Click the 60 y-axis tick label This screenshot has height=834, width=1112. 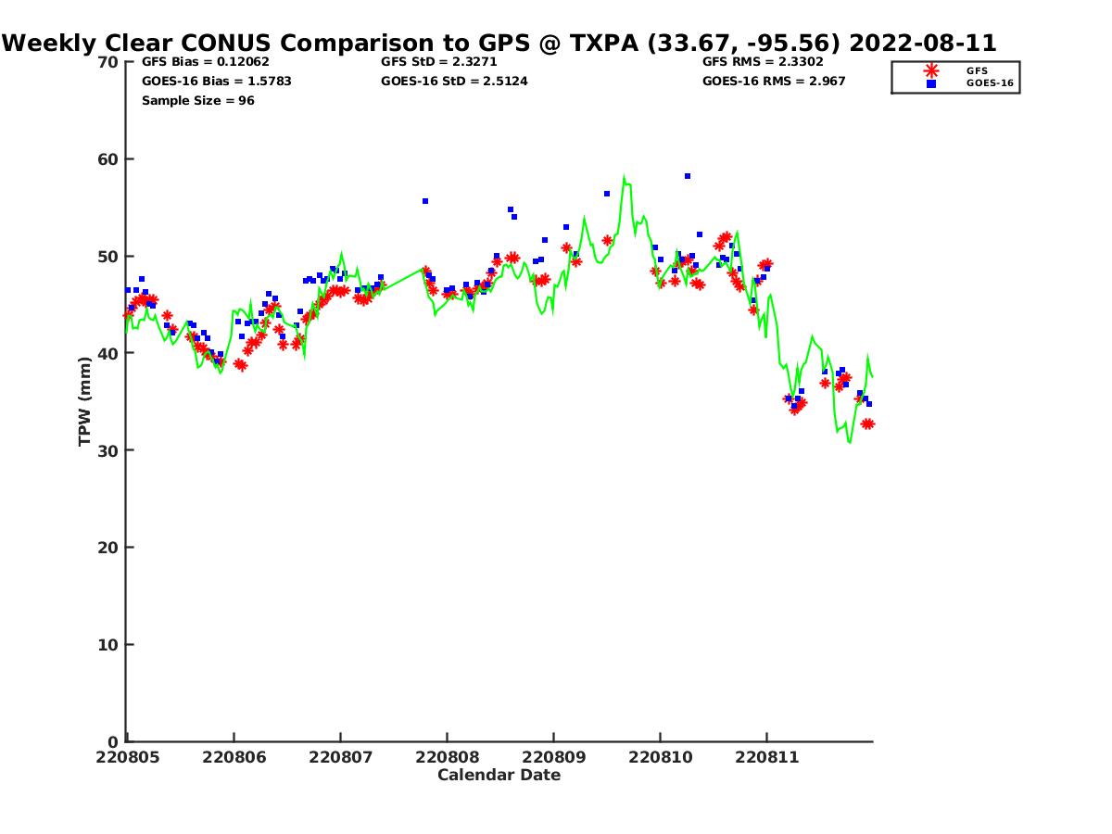tap(108, 159)
